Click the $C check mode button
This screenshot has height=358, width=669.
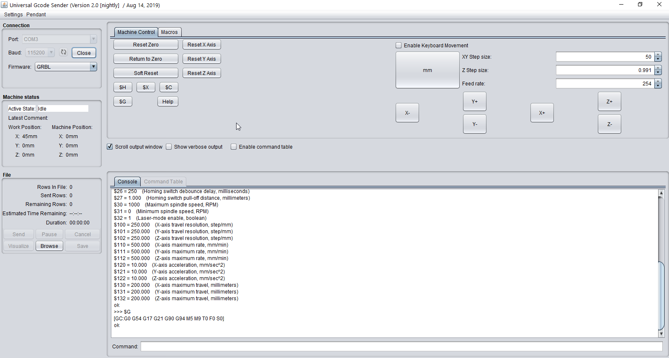pos(168,88)
